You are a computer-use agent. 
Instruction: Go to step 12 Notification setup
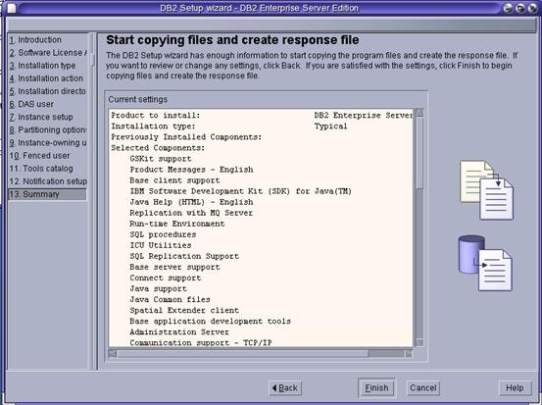(x=47, y=181)
